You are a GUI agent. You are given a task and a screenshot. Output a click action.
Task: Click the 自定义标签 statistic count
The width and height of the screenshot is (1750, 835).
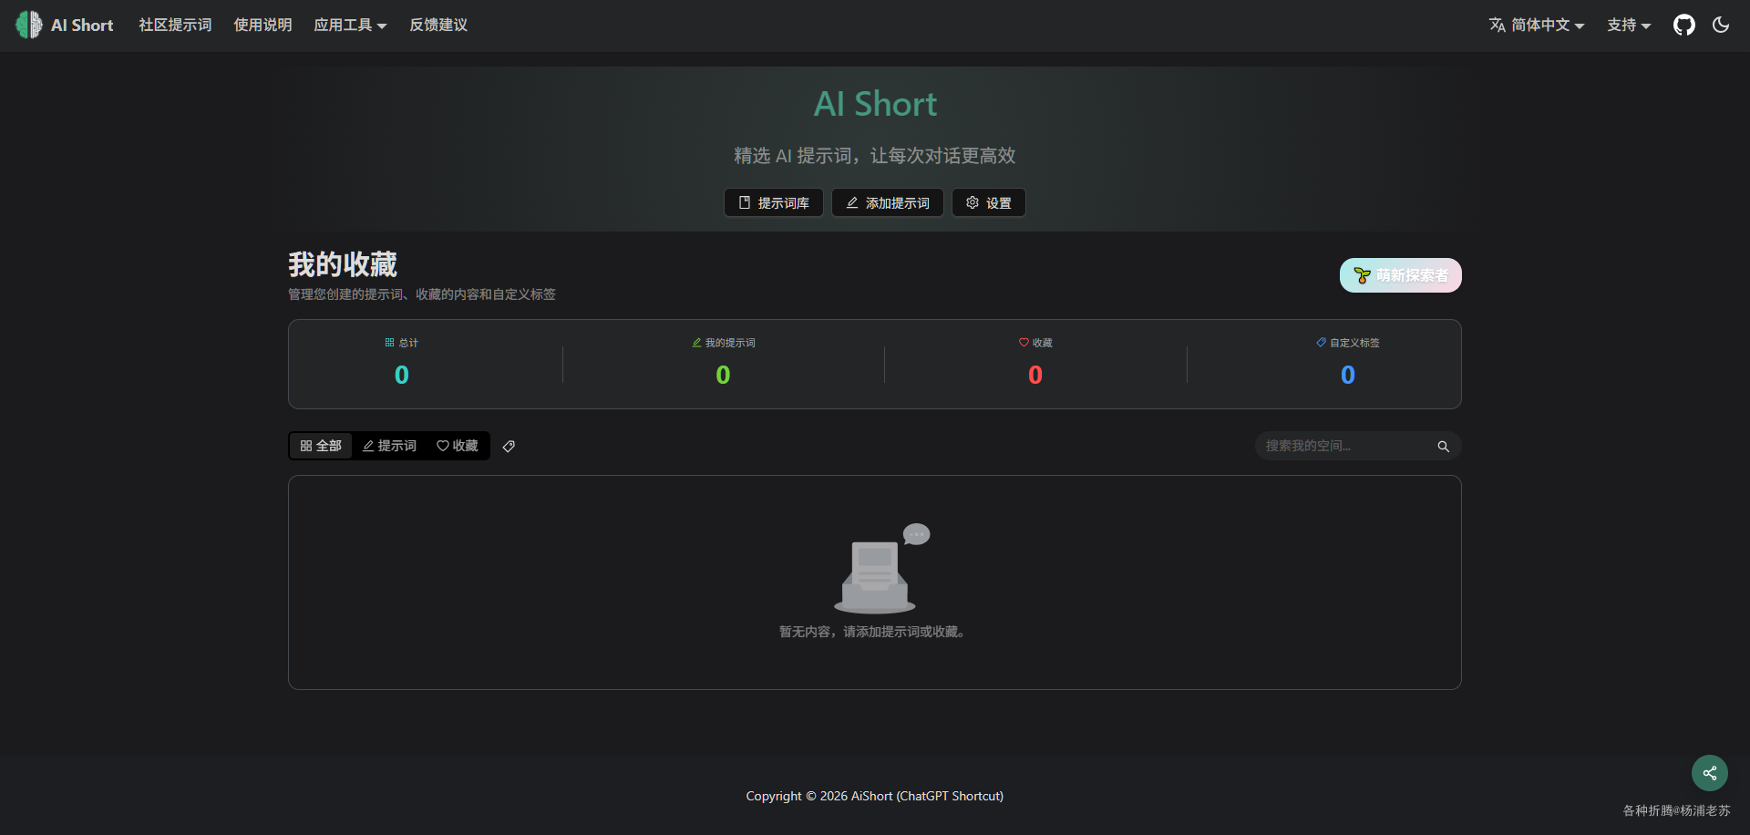[1348, 375]
